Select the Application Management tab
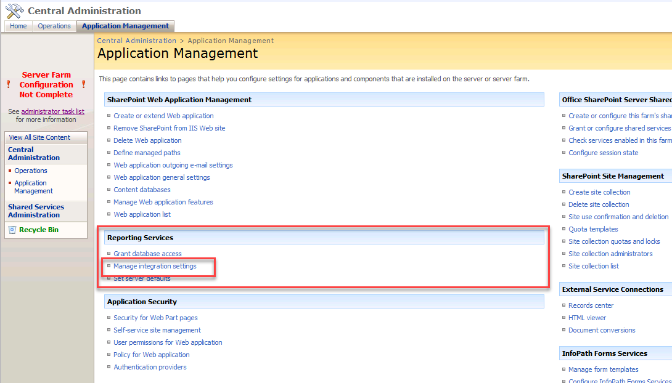Viewport: 672px width, 383px height. coord(126,26)
